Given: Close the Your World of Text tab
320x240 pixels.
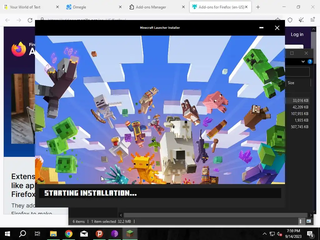Looking at the screenshot, I should pos(57,7).
